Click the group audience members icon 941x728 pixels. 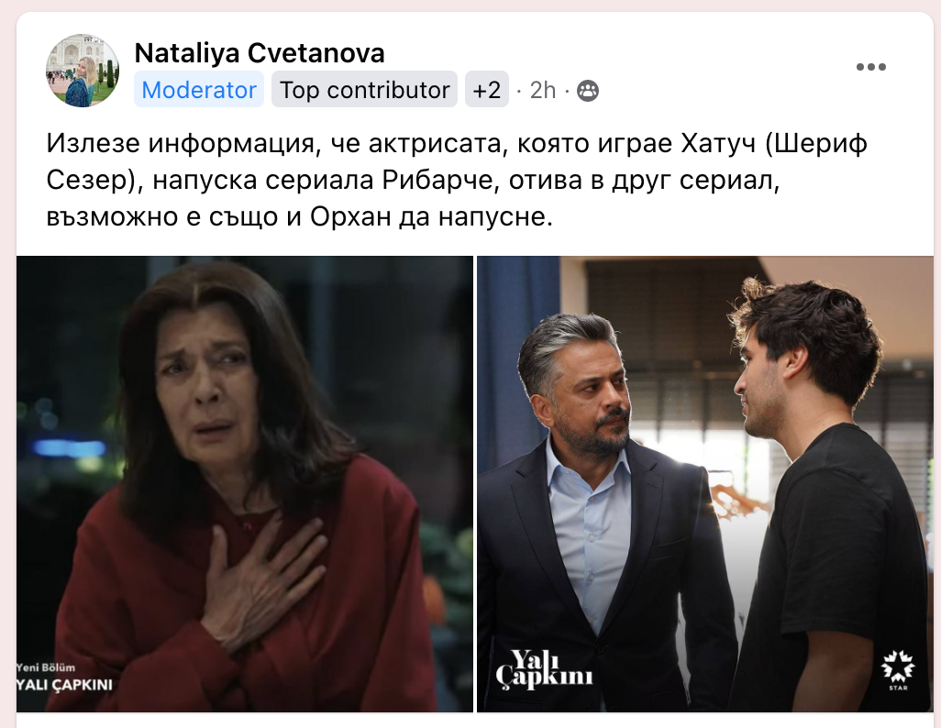pos(588,91)
